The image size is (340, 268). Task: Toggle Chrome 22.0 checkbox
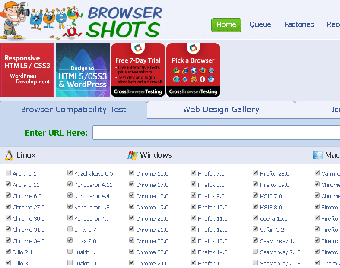pyautogui.click(x=132, y=240)
